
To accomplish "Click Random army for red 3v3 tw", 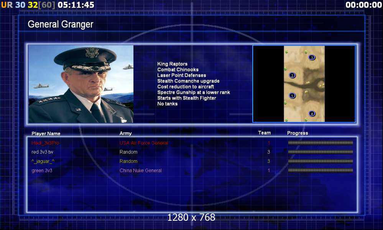I will click(128, 152).
